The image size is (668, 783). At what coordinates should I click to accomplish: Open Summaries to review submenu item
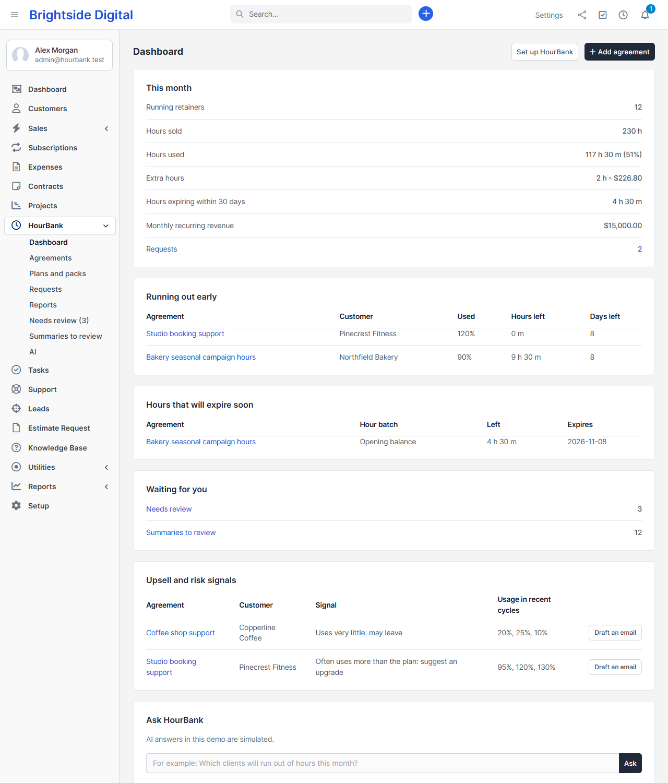pos(66,336)
